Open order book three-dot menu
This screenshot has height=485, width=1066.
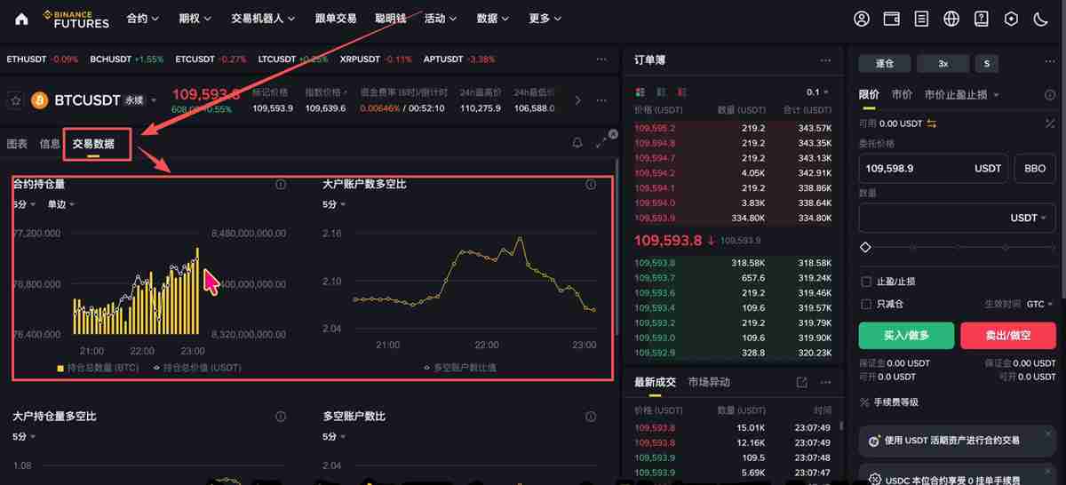point(826,60)
